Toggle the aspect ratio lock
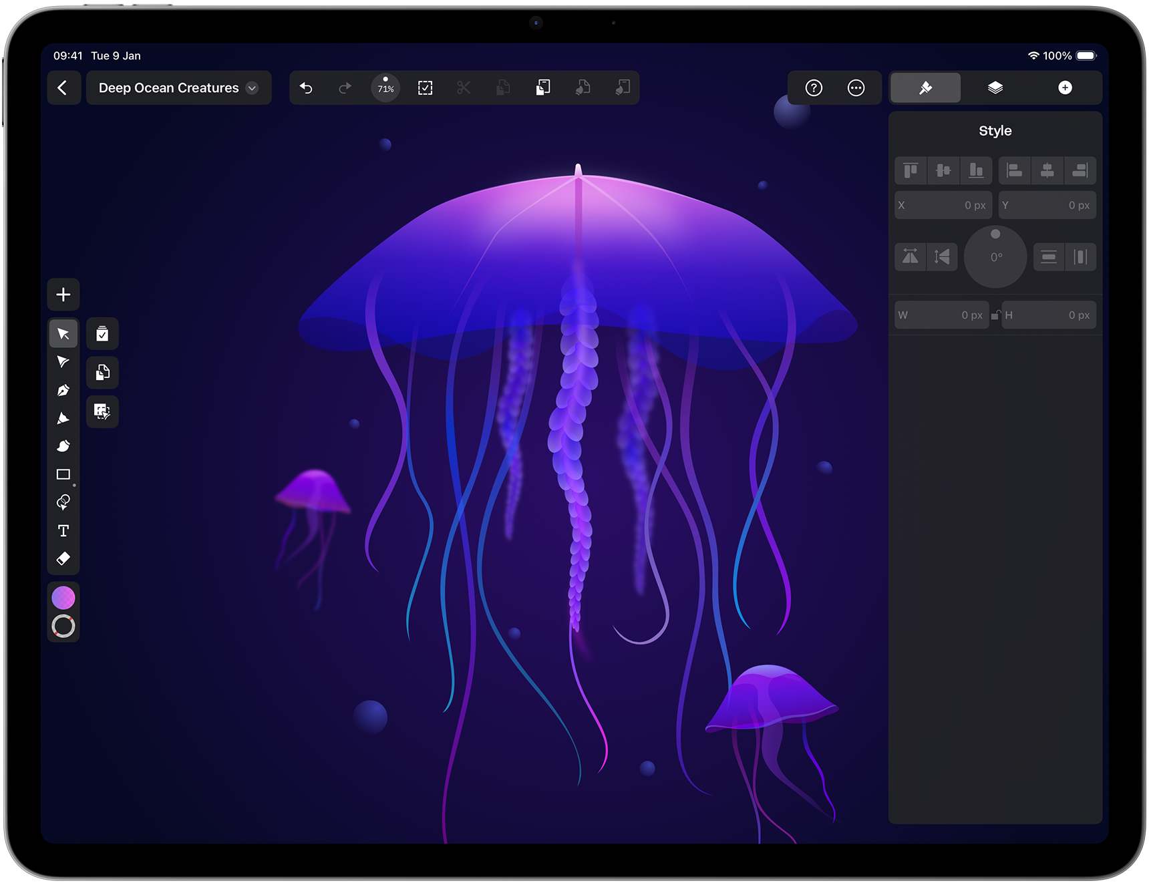The height and width of the screenshot is (887, 1149). [x=995, y=315]
